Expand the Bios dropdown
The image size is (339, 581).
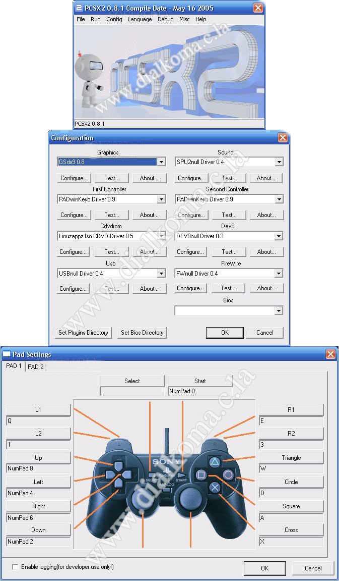(x=279, y=311)
